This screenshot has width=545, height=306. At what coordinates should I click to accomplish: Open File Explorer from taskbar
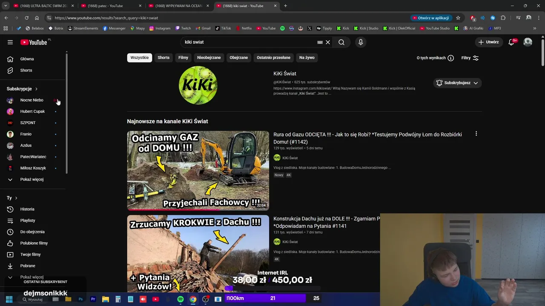click(106, 299)
